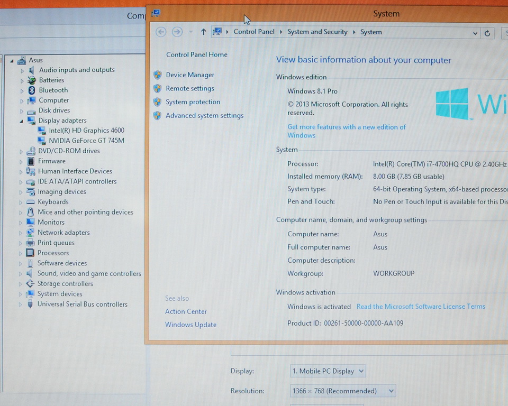Open the Resolution dropdown showing 1366 × 768
Viewport: 508px width, 406px height.
pyautogui.click(x=343, y=391)
